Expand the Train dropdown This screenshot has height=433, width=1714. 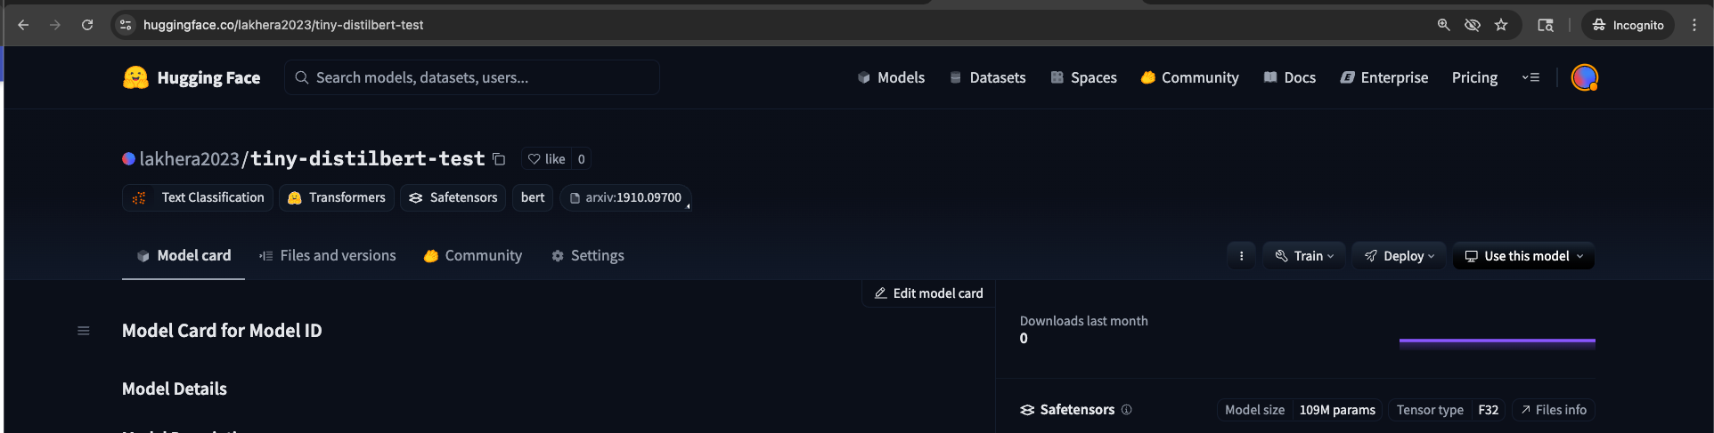pos(1304,256)
